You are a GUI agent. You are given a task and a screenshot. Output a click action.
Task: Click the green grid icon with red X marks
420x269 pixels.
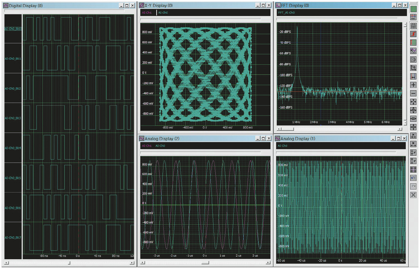pos(413,43)
